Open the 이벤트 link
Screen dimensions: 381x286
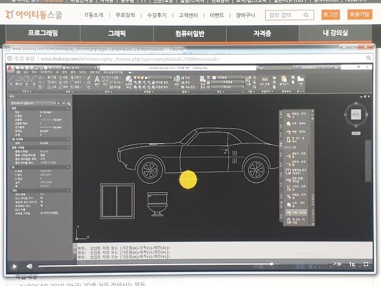point(217,15)
